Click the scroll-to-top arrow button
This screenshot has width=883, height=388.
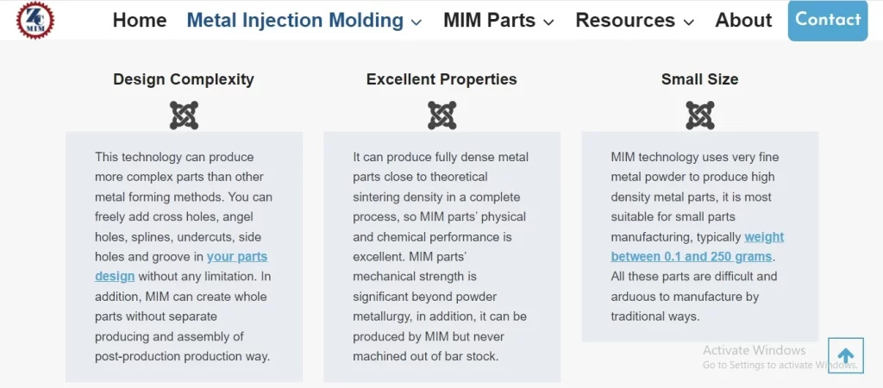point(845,355)
